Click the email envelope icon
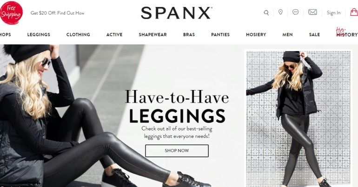The image size is (358, 187). tap(312, 12)
